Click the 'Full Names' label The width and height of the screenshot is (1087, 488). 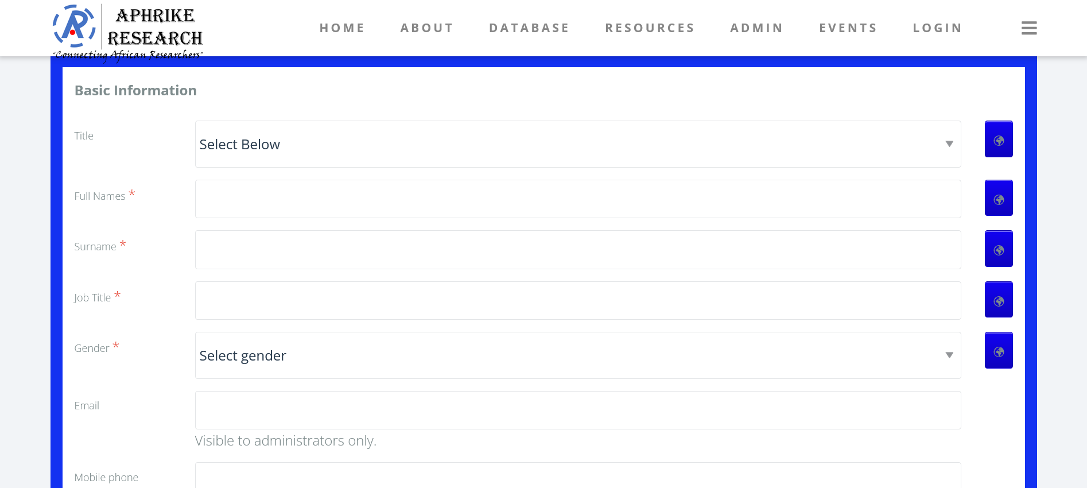click(100, 196)
